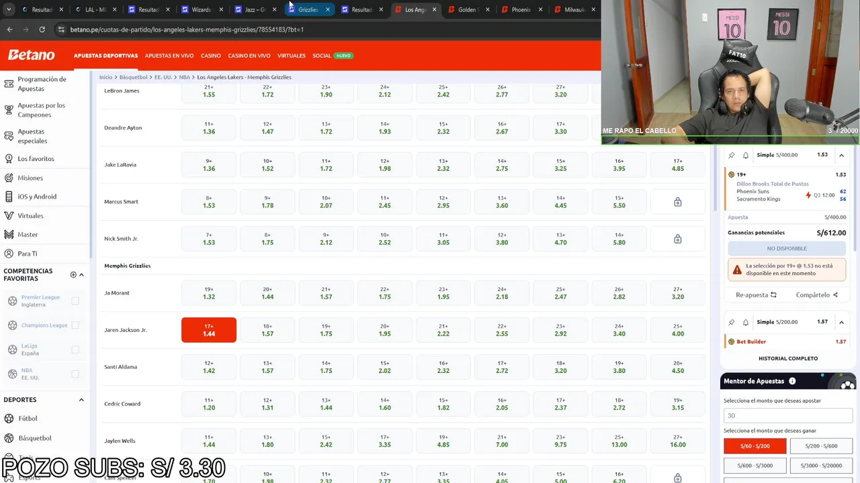Click the NO DISPONIBLE button
This screenshot has height=483, width=860.
[x=787, y=248]
